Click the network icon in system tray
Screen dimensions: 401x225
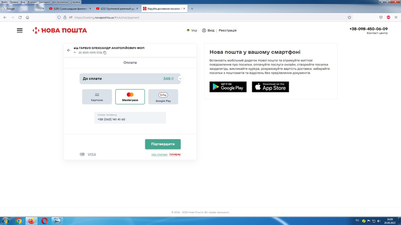click(x=374, y=221)
